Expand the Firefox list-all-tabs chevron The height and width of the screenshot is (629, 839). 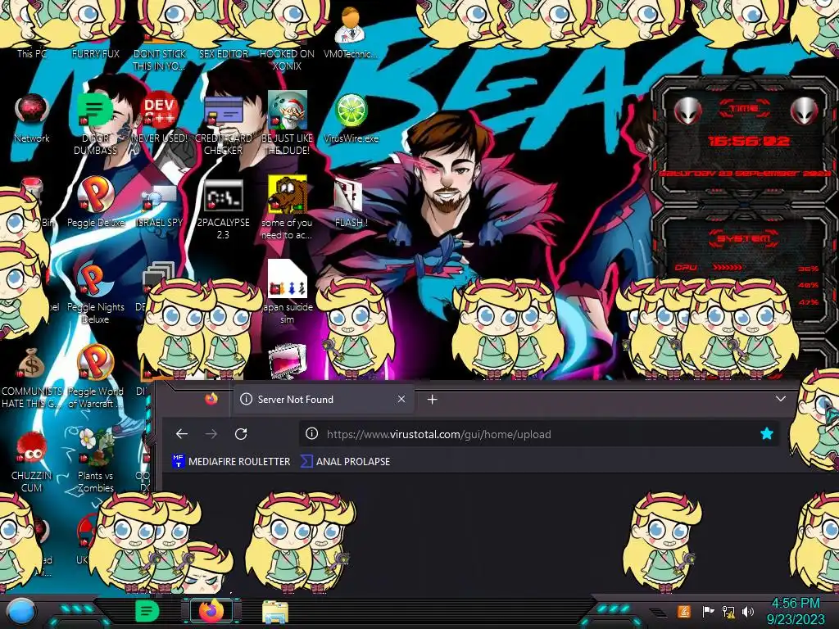[781, 399]
